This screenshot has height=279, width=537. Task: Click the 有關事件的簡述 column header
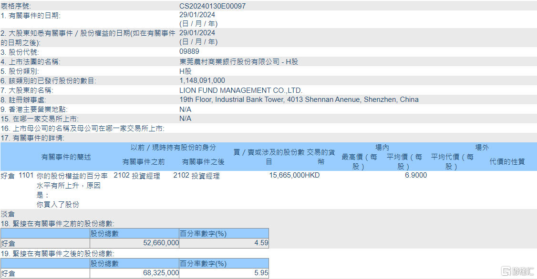click(x=66, y=157)
